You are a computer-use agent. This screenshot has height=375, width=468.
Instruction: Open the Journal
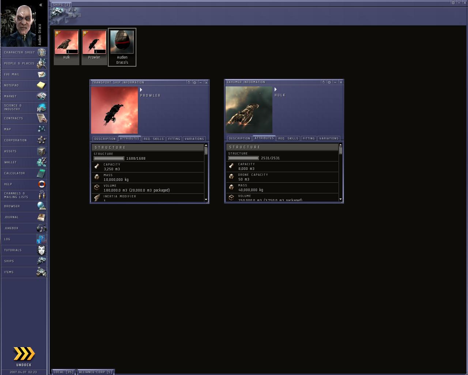(24, 217)
